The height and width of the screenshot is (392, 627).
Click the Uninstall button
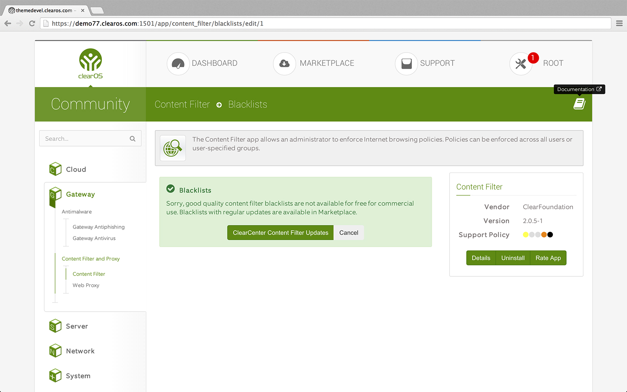click(x=513, y=258)
